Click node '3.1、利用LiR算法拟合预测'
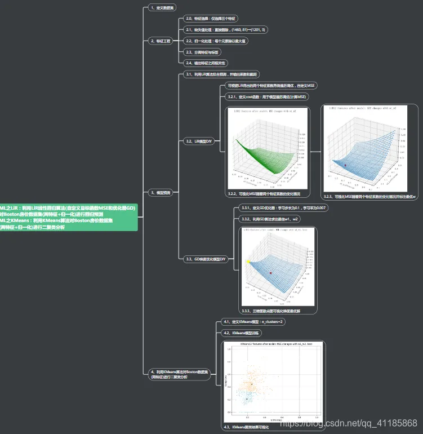Screen dimensions: 423x434 coord(221,74)
